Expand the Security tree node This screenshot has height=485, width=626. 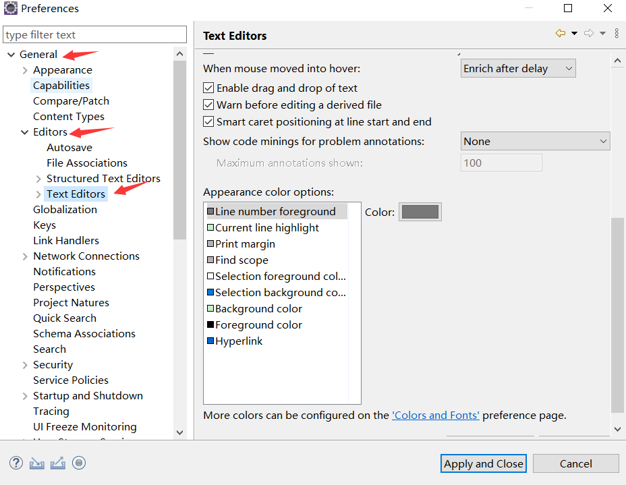(x=25, y=365)
